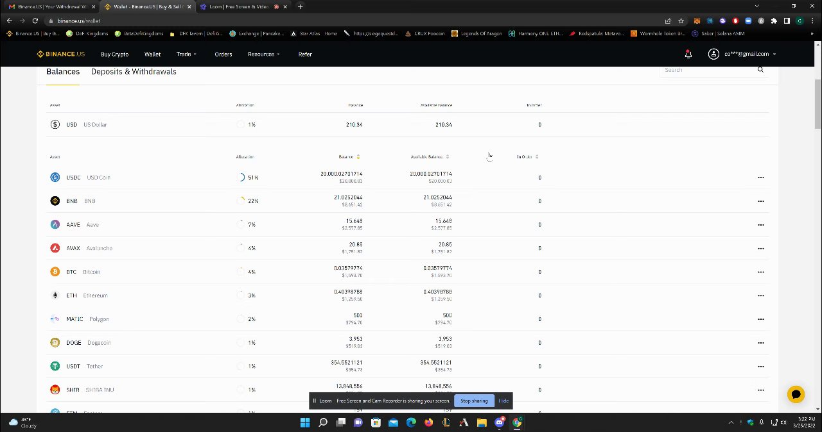Open Legends Of Aragon bookmark
This screenshot has height=432, width=822.
(477, 33)
